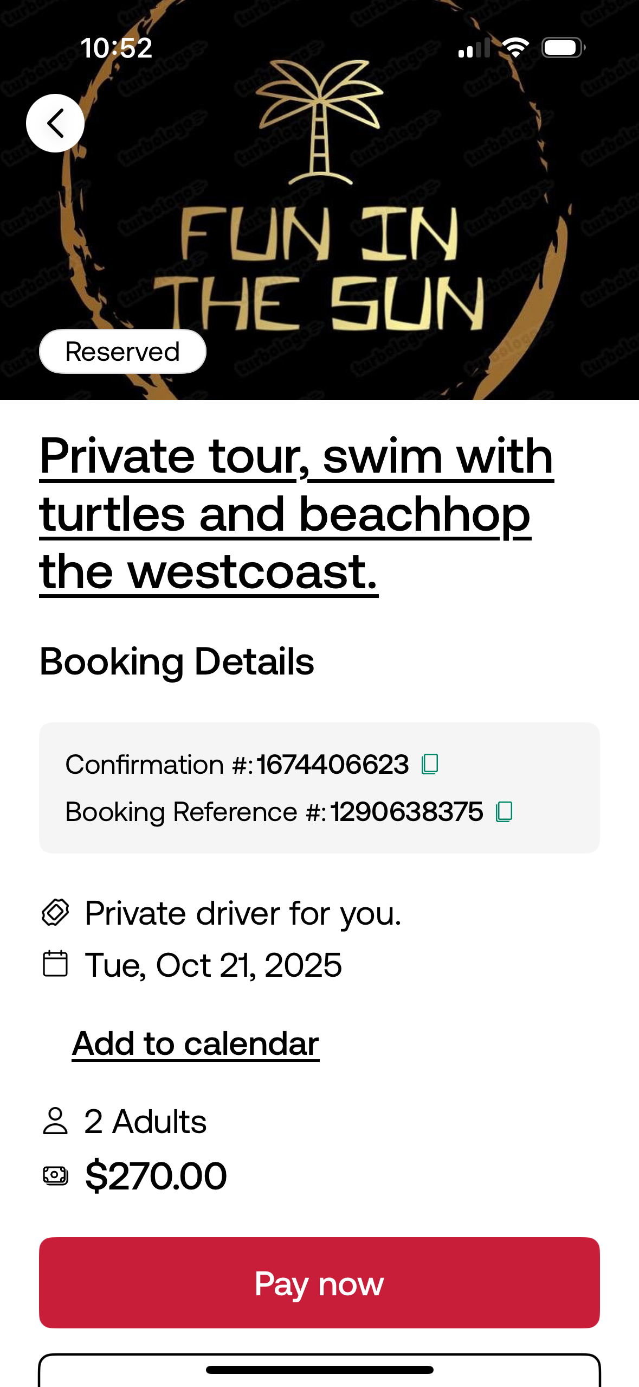
Task: Tap the battery indicator in status bar
Action: tap(563, 48)
